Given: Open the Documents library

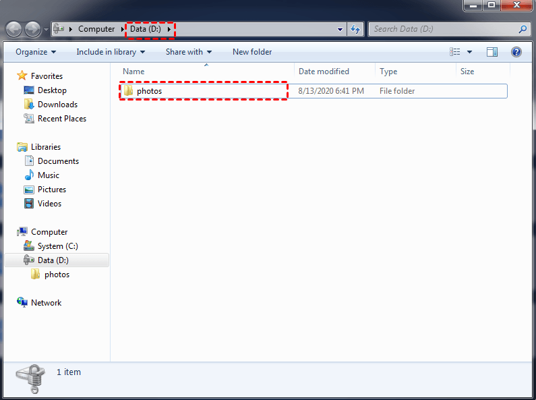Looking at the screenshot, I should click(58, 161).
